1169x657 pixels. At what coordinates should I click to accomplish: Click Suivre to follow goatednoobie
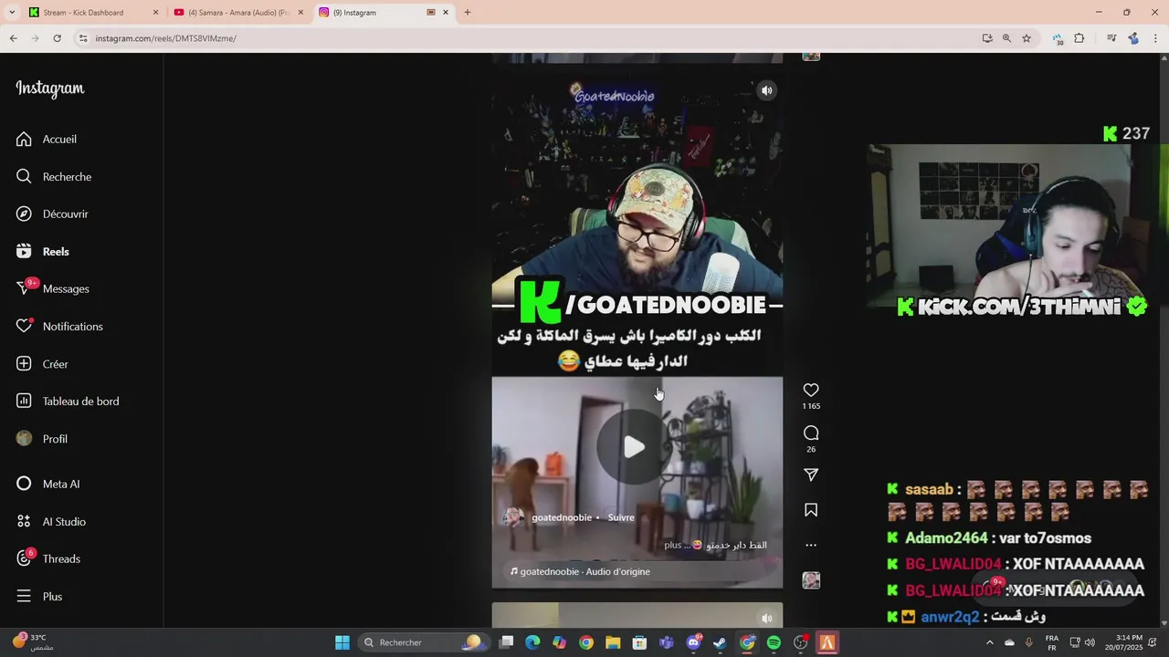(x=621, y=517)
